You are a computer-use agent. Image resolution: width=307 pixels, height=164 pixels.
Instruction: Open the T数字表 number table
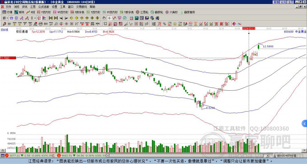[x=127, y=12]
